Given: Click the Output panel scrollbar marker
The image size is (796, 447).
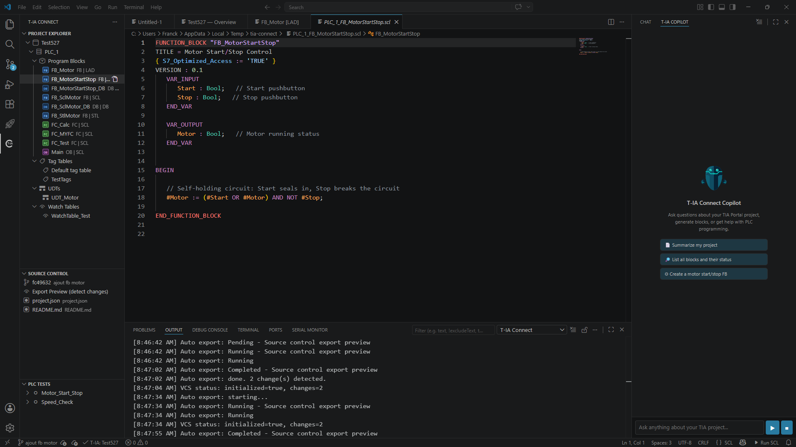Looking at the screenshot, I should [x=629, y=381].
